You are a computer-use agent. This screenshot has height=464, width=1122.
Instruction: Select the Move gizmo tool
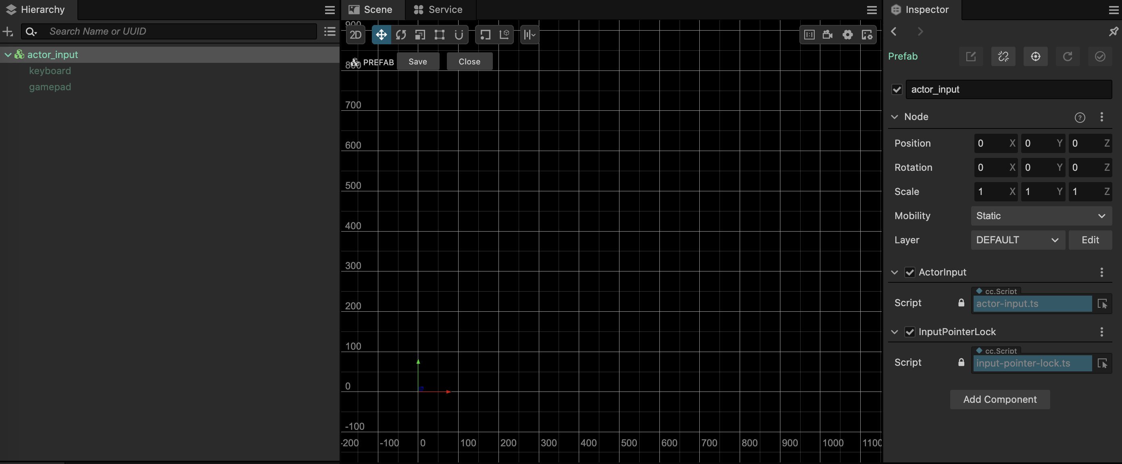(x=381, y=35)
